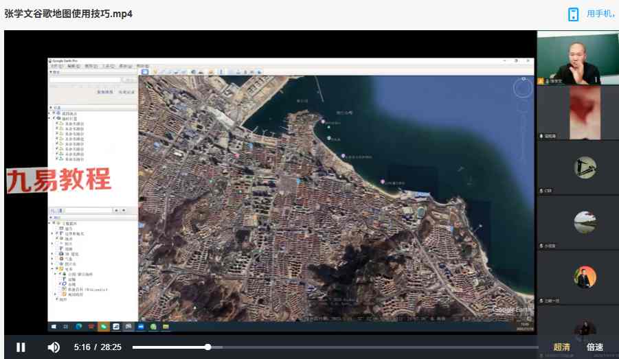
Task: Toggle the Google Earth sidebar toolbar icon
Action: 145,71
